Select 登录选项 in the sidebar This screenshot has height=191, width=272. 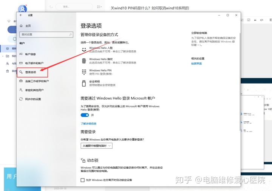pyautogui.click(x=31, y=72)
